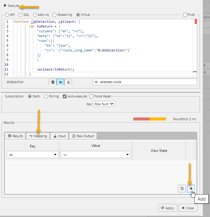Click the 'Roundtrip: 2 ms' text

pyautogui.click(x=184, y=119)
